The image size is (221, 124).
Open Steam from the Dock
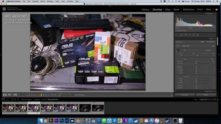click(x=167, y=121)
